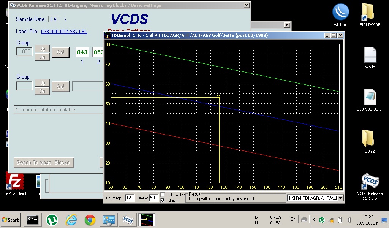Uncheck the Cloud checkbox
This screenshot has width=389, height=228.
click(163, 201)
